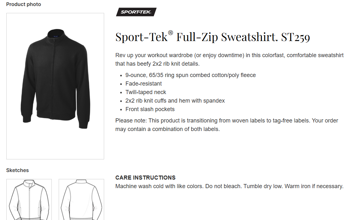The width and height of the screenshot is (355, 220).
Task: Click the CARE INSTRUCTIONS heading
Action: tap(145, 178)
